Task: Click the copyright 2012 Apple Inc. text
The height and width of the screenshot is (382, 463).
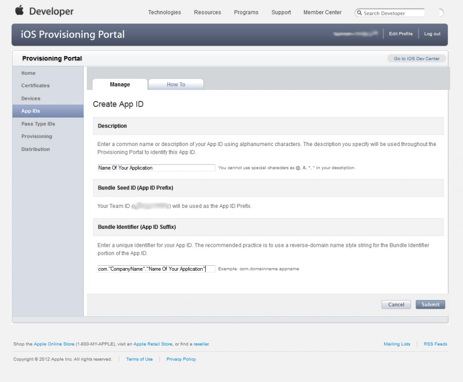Action: 62,359
